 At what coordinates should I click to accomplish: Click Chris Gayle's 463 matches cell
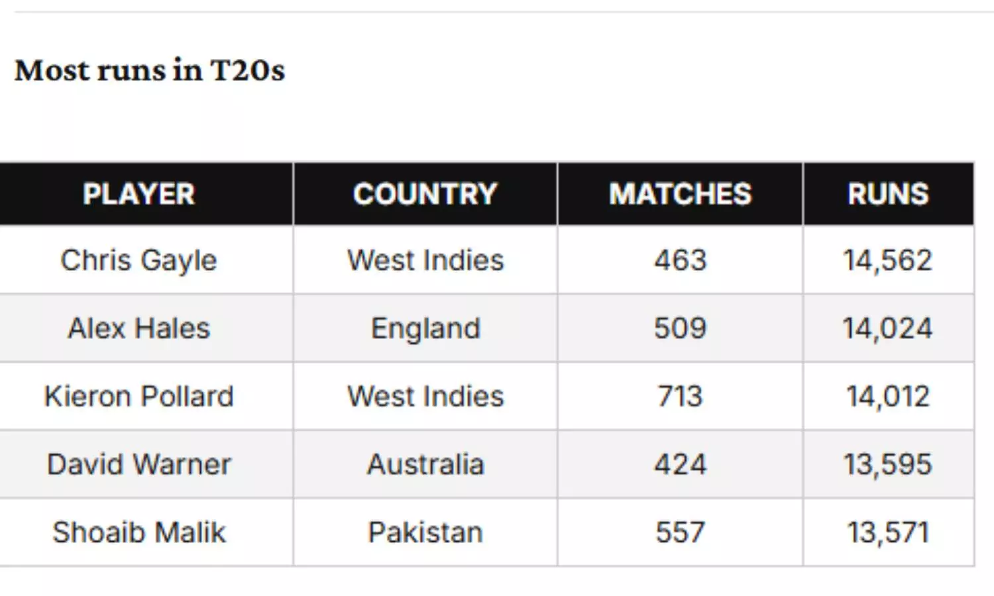coord(681,260)
